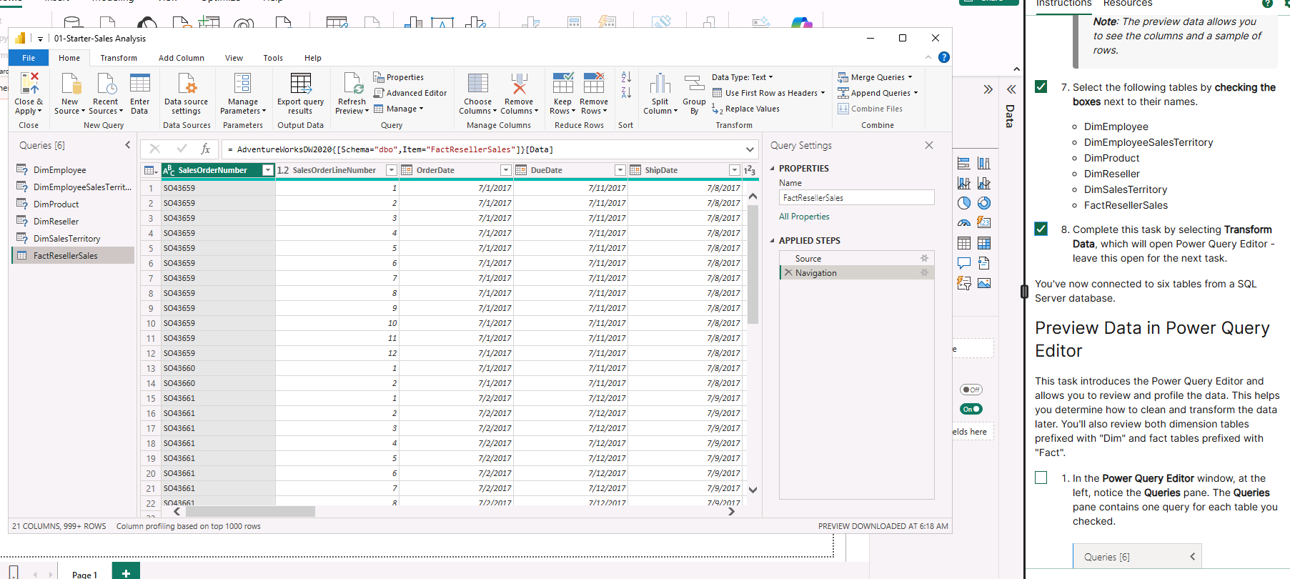Toggle the Off switch in Power BI
Screen dimensions: 1290x579
click(971, 390)
